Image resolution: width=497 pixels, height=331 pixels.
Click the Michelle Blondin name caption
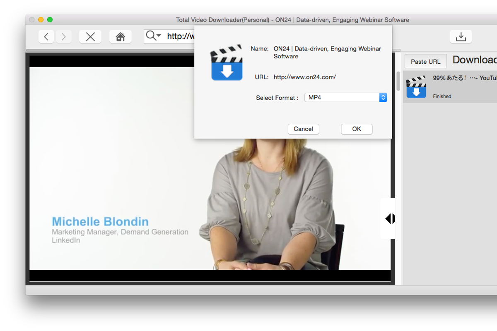(x=100, y=221)
